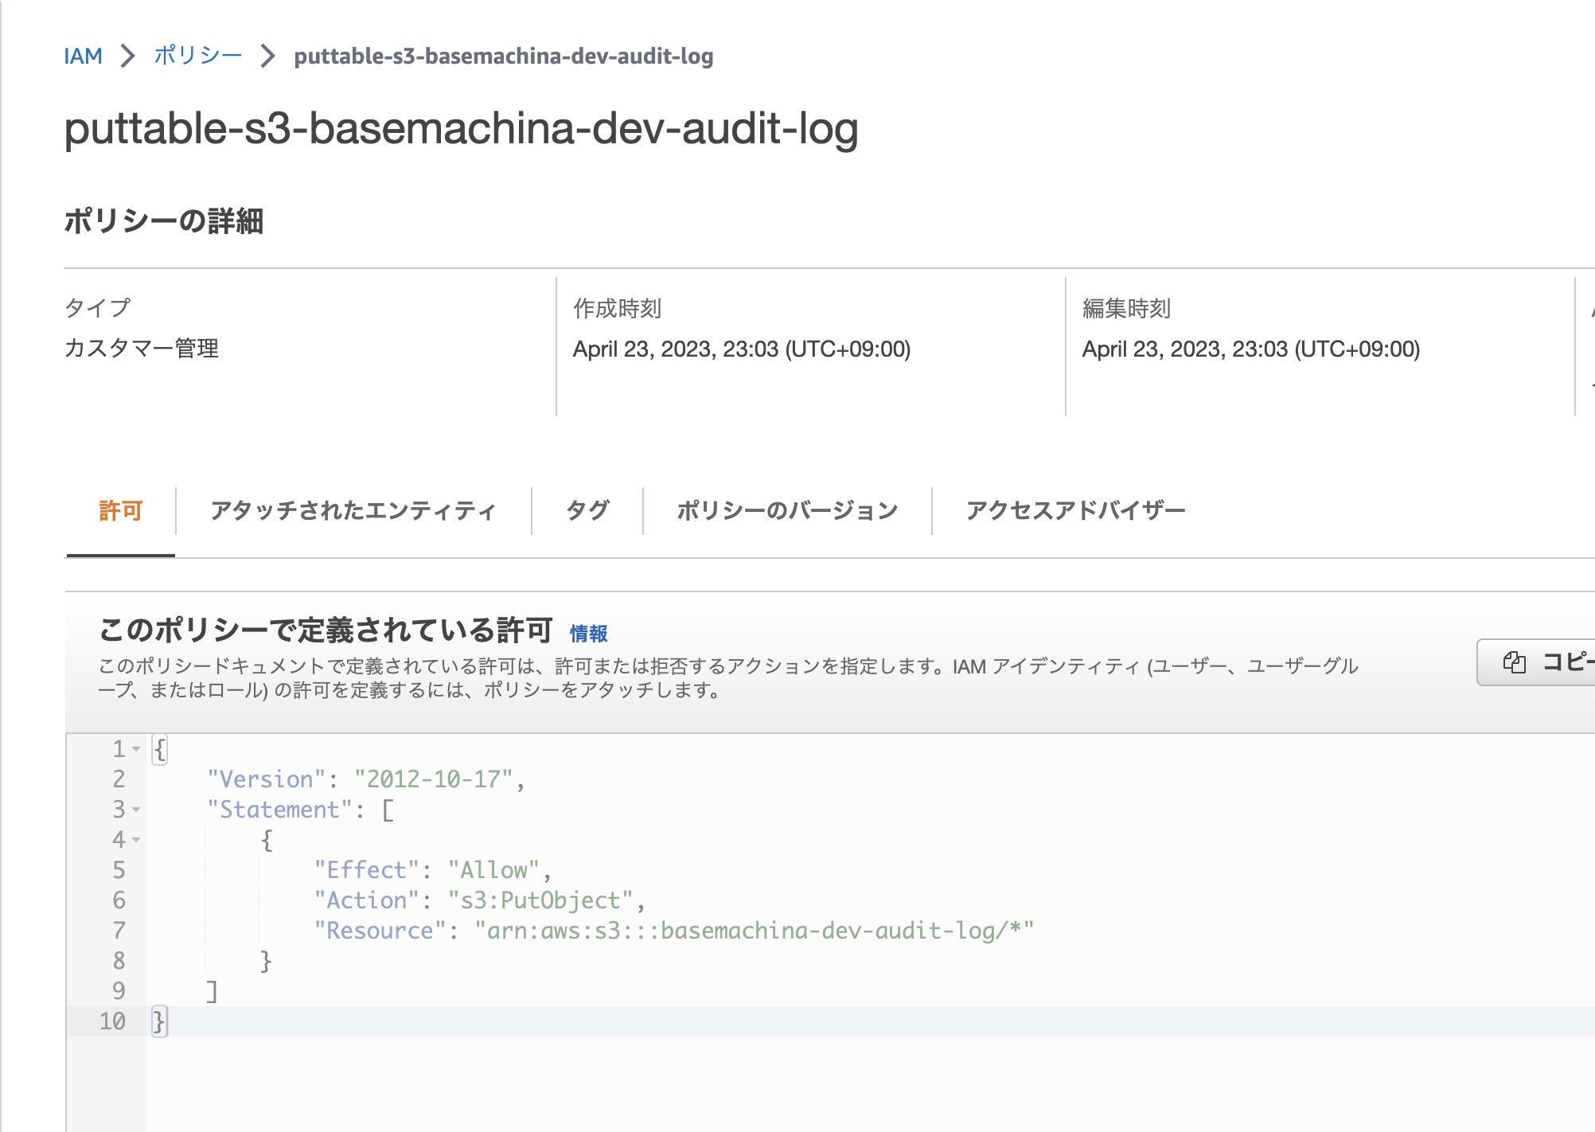Switch to the ポリシーのバージョン tab
Image resolution: width=1595 pixels, height=1132 pixels.
click(x=787, y=510)
